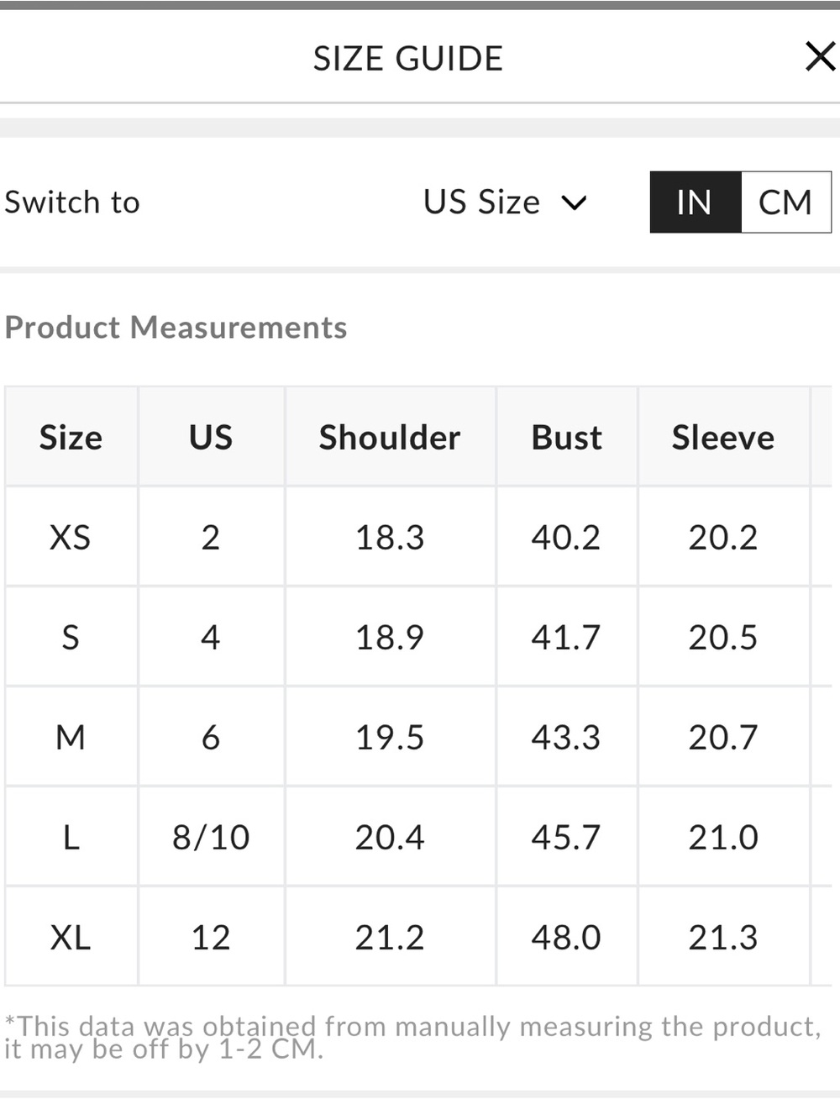
Task: Select the IN unit toggle
Action: click(696, 202)
